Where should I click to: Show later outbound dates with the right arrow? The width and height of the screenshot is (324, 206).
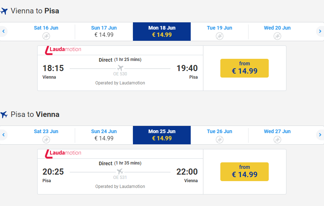[320, 31]
